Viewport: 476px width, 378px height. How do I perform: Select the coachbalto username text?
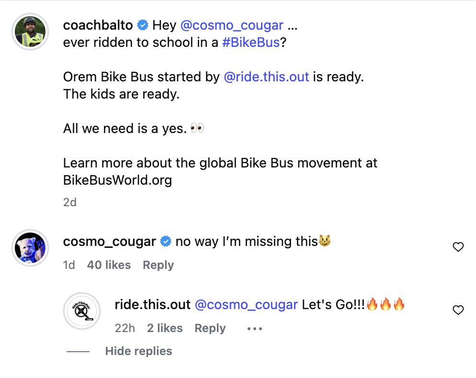[x=97, y=25]
